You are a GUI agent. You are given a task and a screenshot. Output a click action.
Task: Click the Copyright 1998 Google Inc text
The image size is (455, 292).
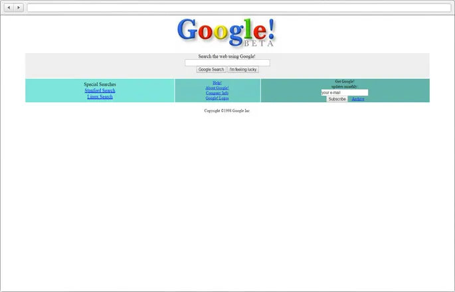tap(227, 111)
